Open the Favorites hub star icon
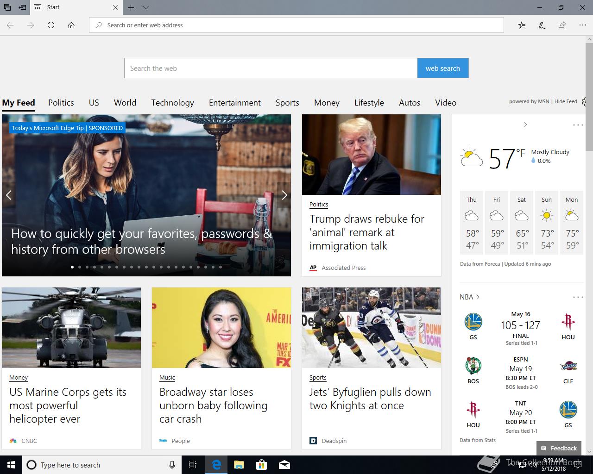This screenshot has width=593, height=474. [522, 25]
